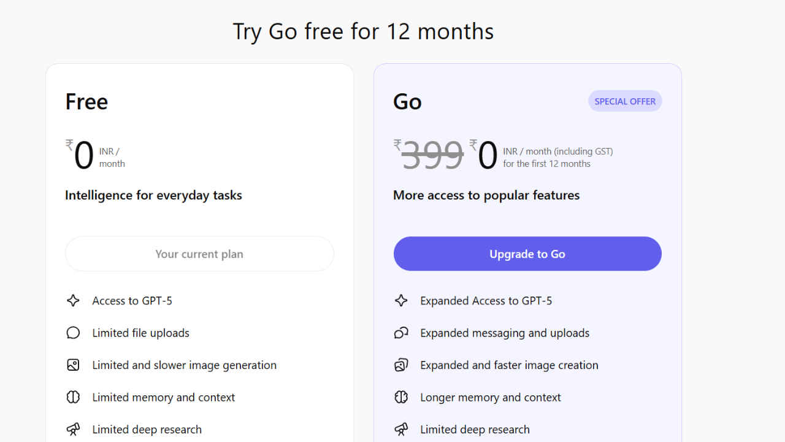Click the Your current plan button

(x=199, y=254)
